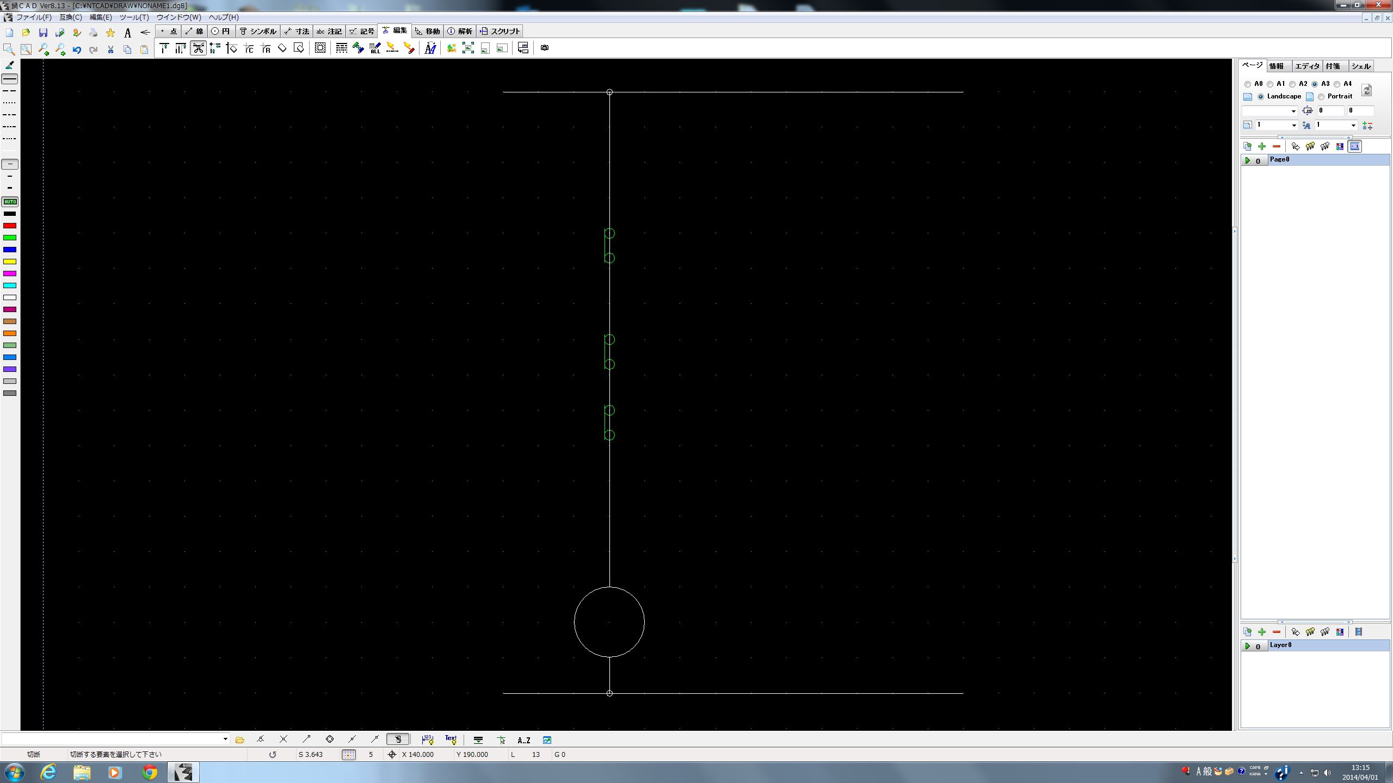Select the A3 paper size radio button
This screenshot has width=1393, height=783.
point(1315,84)
